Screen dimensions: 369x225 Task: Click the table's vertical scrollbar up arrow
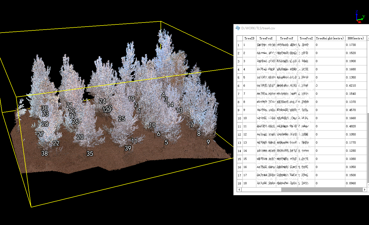(x=368, y=39)
